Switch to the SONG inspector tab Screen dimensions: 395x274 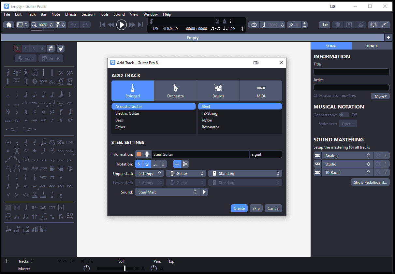[x=331, y=46]
